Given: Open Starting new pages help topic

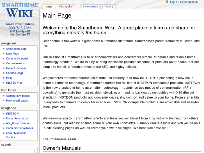Looking at the screenshot, I should (18, 96).
